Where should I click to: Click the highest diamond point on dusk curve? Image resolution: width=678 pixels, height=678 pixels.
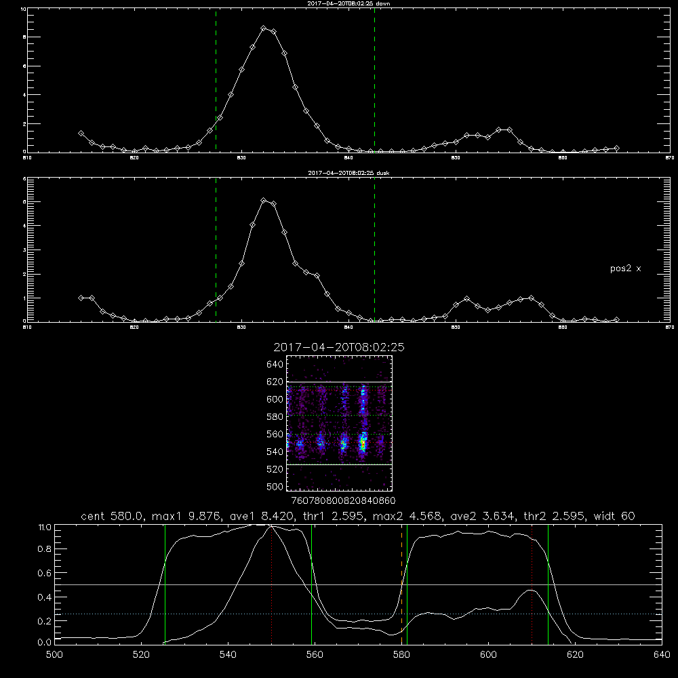pyautogui.click(x=263, y=200)
